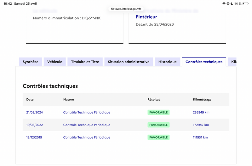
Task: Tap the Wi-Fi status icon
Action: click(224, 3)
